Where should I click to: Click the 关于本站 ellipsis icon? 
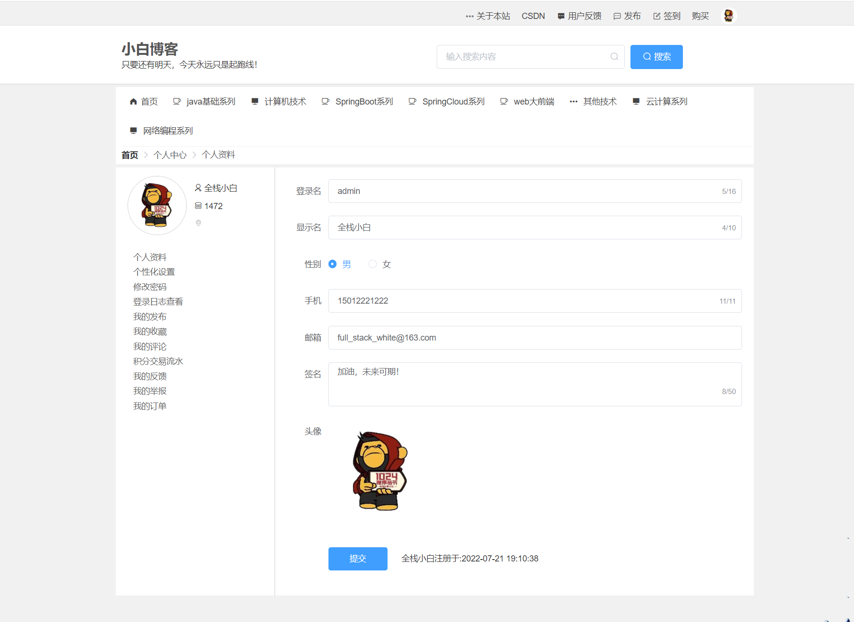(470, 16)
